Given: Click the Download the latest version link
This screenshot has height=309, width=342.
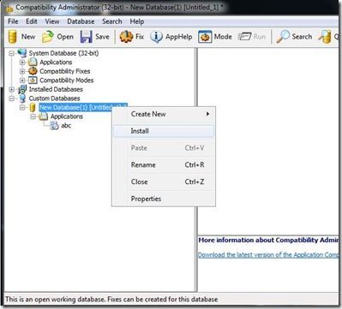Looking at the screenshot, I should 268,255.
